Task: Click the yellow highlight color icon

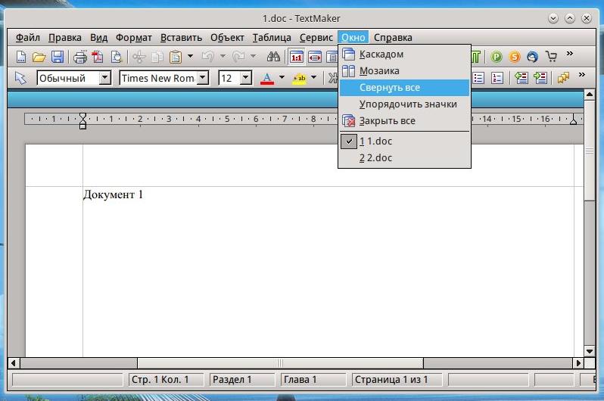Action: coord(299,78)
